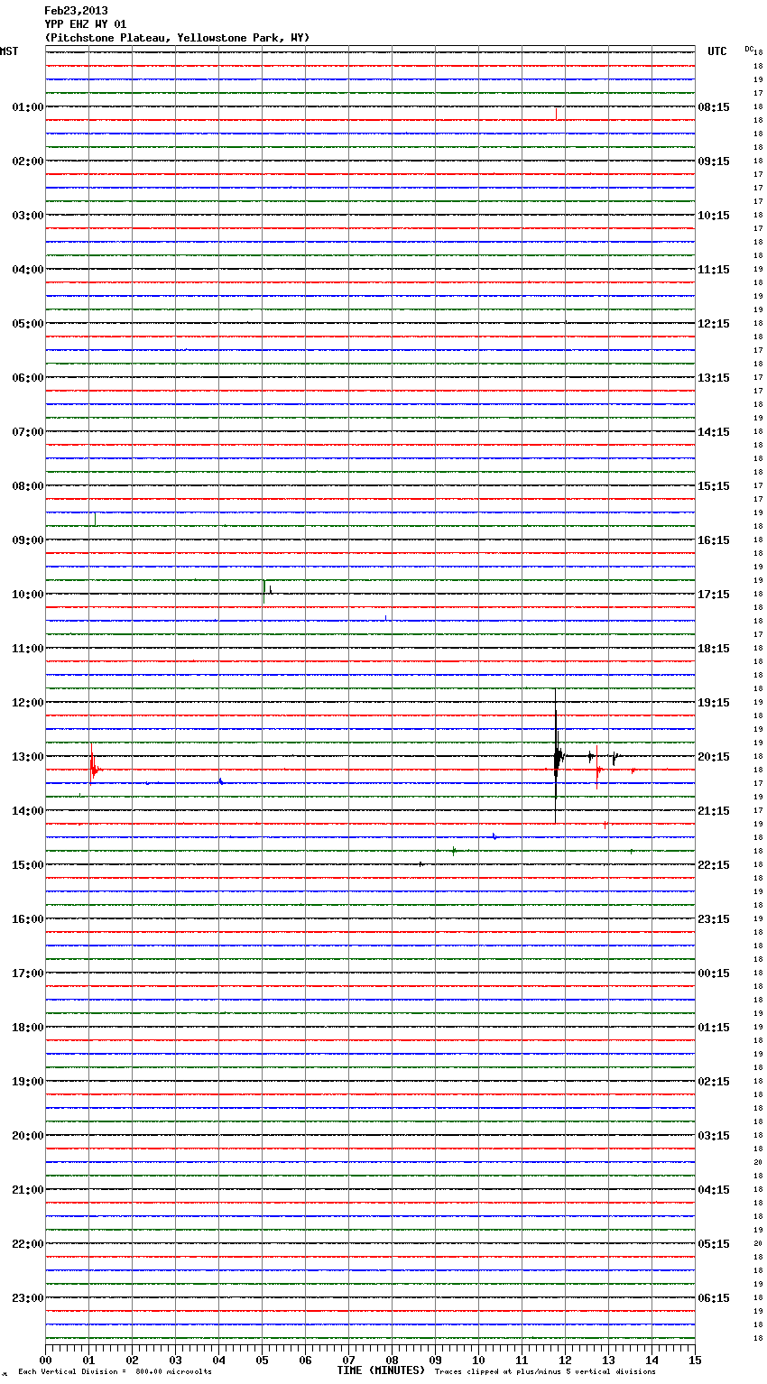Click the blue event near minute 4
The height and width of the screenshot is (1384, 767).
pyautogui.click(x=220, y=781)
